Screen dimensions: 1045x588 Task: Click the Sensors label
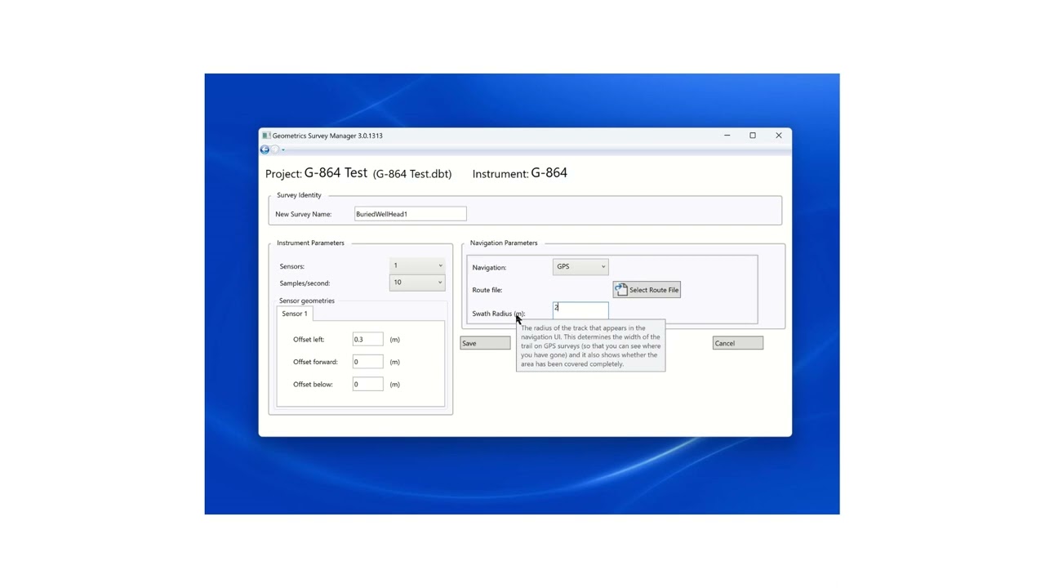click(x=291, y=266)
